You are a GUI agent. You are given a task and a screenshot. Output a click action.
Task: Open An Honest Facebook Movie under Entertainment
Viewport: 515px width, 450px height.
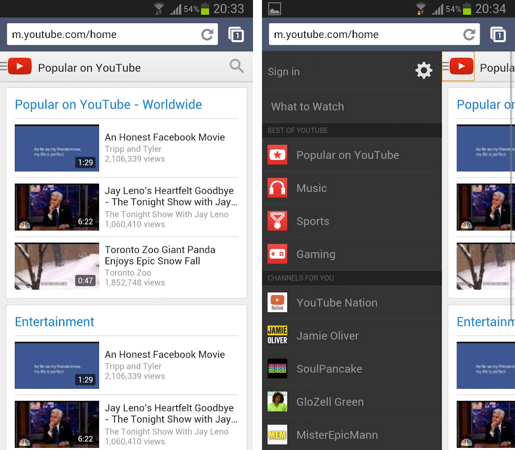(x=165, y=355)
